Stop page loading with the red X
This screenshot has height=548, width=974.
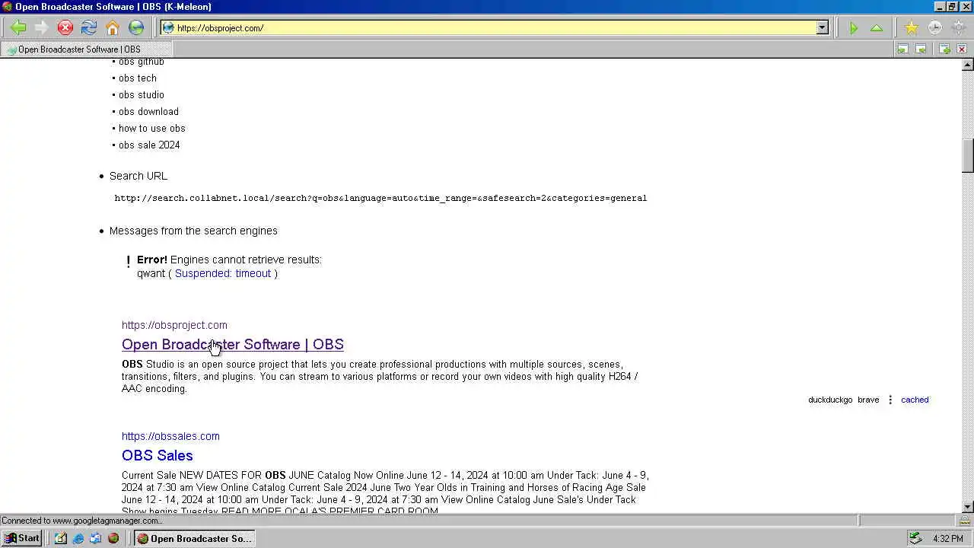coord(65,28)
